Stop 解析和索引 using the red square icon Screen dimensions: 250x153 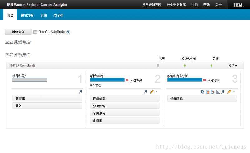click(127, 80)
